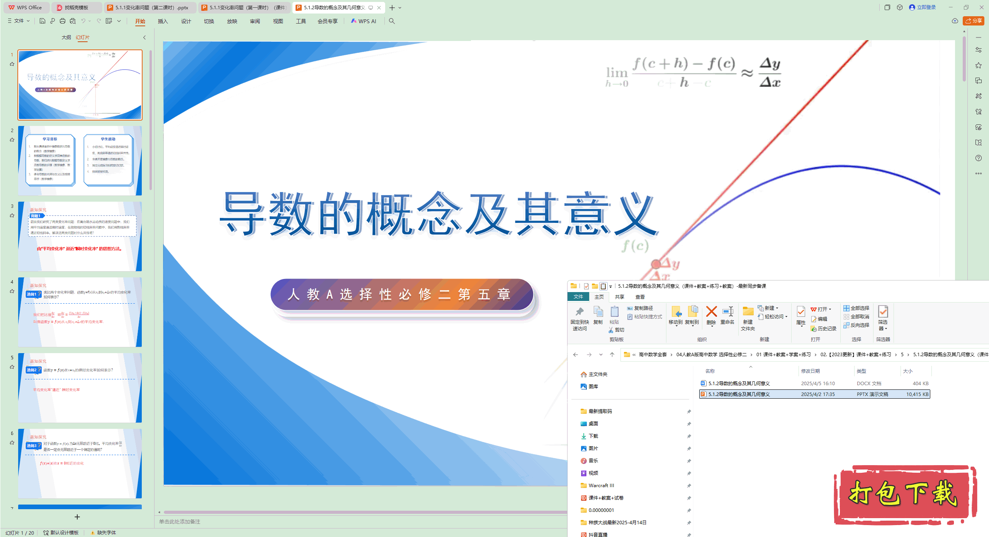Open the recent locations chevron in Explorer
Screen dimensions: 989x537
(601, 355)
